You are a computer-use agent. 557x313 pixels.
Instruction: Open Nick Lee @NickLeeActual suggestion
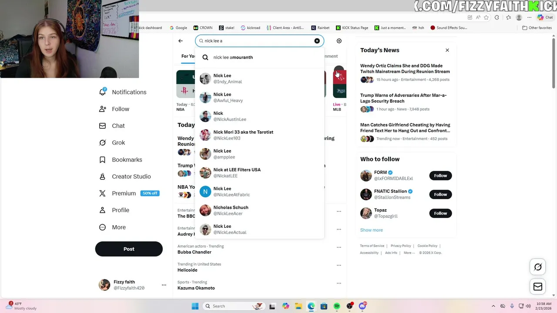click(259, 229)
